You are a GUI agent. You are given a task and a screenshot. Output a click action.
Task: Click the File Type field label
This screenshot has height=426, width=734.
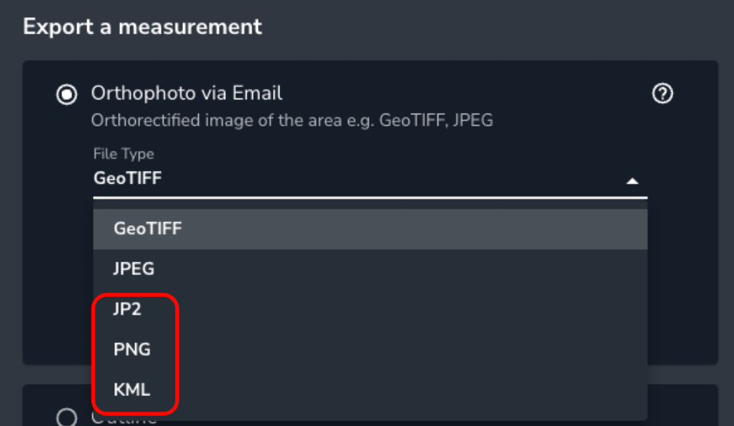(124, 154)
